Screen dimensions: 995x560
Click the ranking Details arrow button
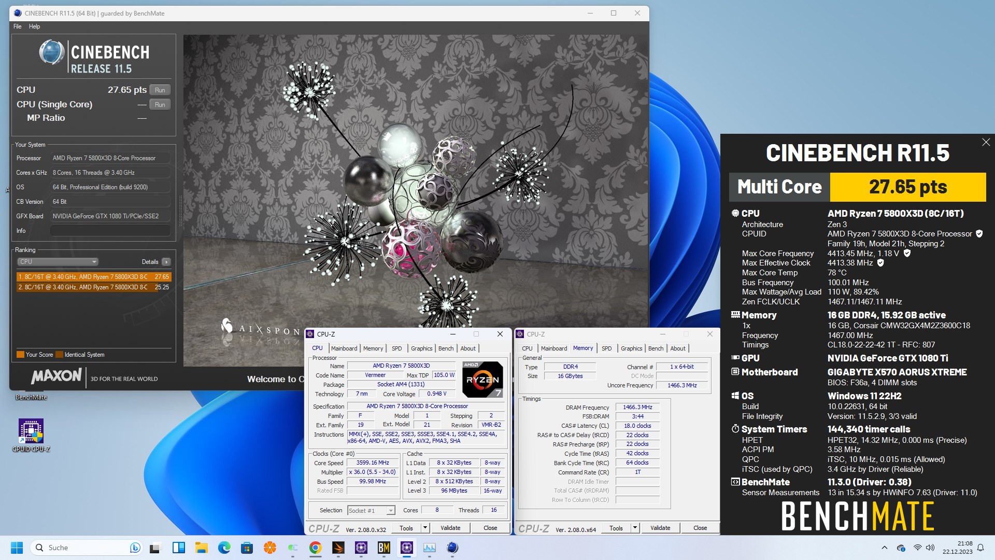coord(166,262)
